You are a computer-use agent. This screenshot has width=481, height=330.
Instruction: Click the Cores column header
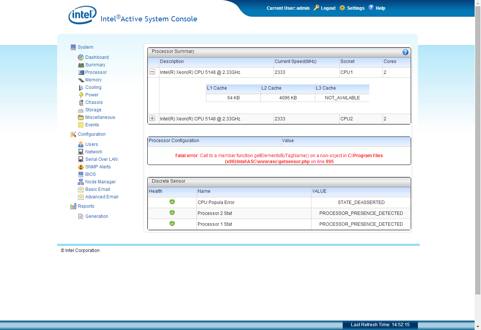coord(396,62)
